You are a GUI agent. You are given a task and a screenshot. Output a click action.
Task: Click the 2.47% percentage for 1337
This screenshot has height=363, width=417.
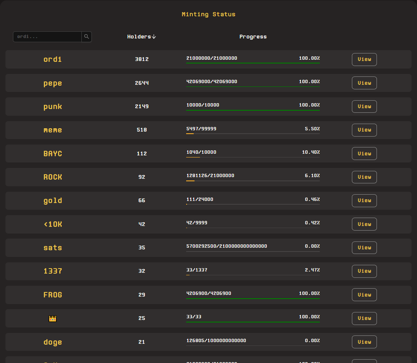click(x=312, y=270)
